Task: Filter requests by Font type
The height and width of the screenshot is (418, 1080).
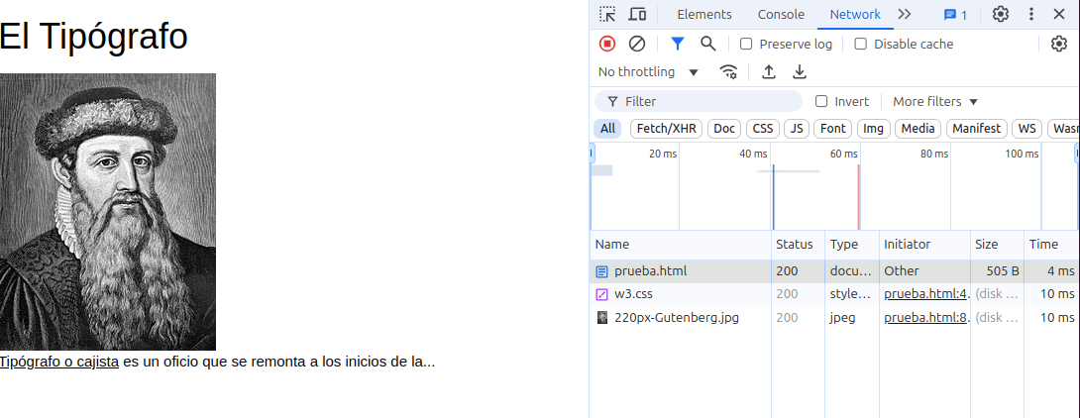Action: [832, 129]
